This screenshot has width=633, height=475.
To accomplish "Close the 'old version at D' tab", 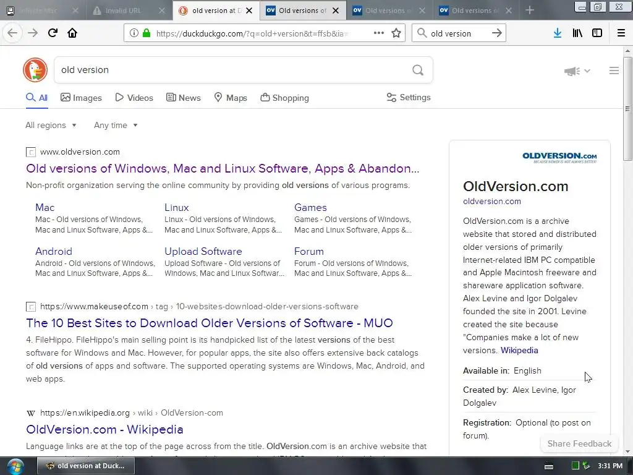I will [x=250, y=11].
